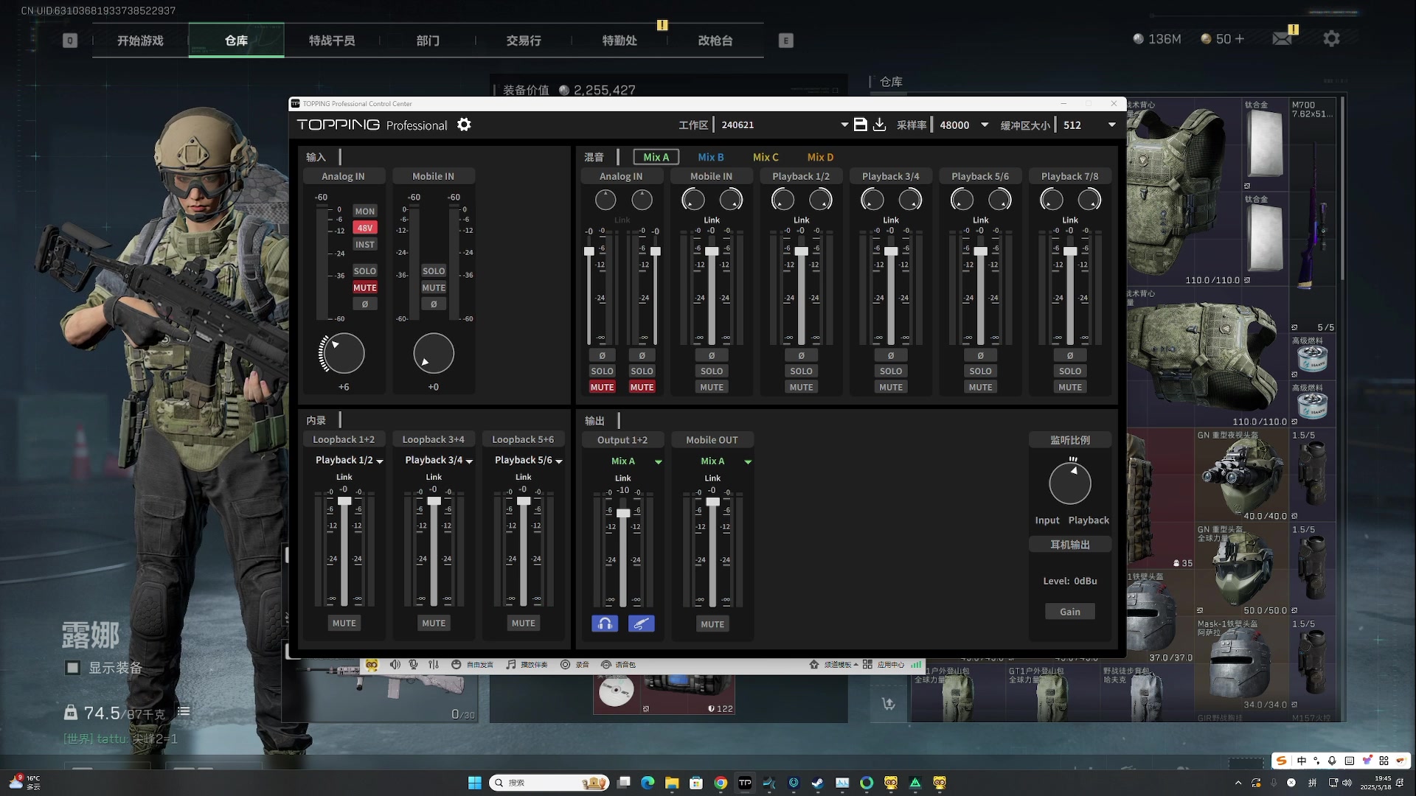Click TOPPING TP taskbar icon
The image size is (1416, 796).
coord(745,783)
